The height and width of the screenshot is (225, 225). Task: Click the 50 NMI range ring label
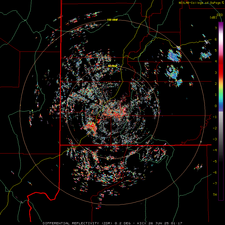[x=112, y=66]
